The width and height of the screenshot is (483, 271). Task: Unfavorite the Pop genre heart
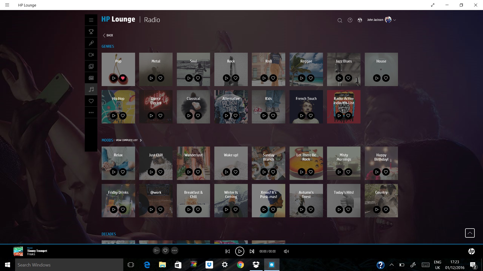pyautogui.click(x=123, y=78)
